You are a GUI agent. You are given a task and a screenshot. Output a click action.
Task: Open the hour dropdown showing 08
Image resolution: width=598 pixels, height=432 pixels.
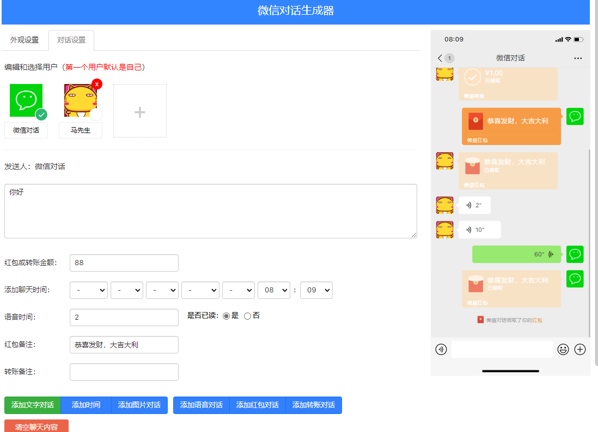click(x=274, y=290)
